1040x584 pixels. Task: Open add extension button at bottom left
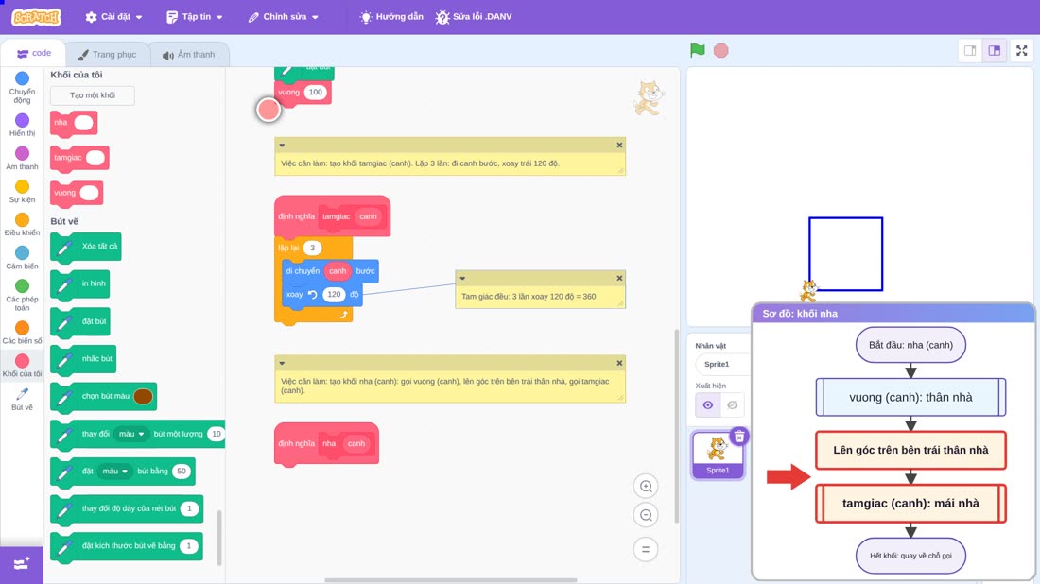(21, 565)
